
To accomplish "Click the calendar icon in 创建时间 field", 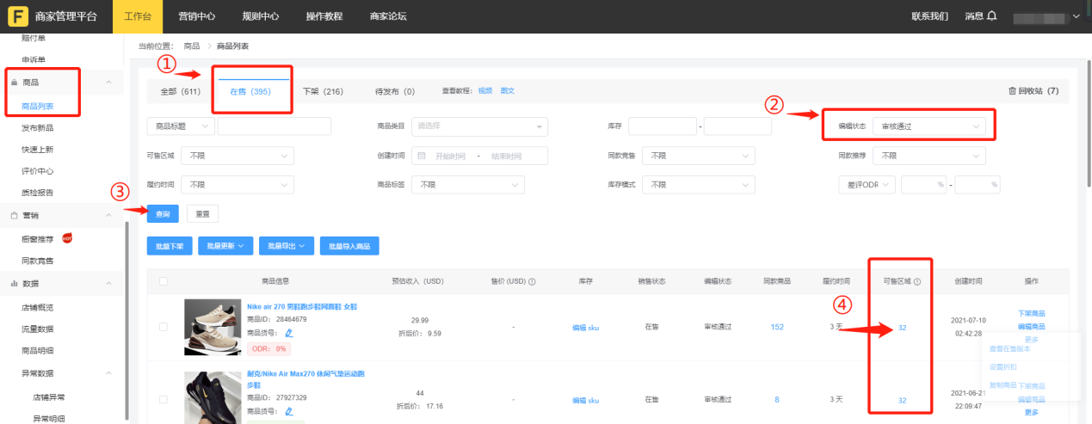I will click(x=422, y=156).
